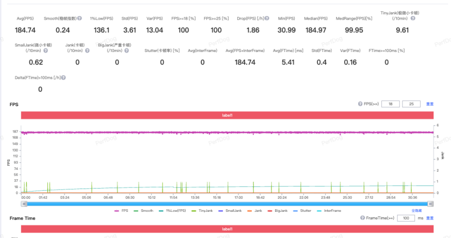Click the help icon before FPS(>=)
Screen dimensions: 451x238
[x=360, y=104]
